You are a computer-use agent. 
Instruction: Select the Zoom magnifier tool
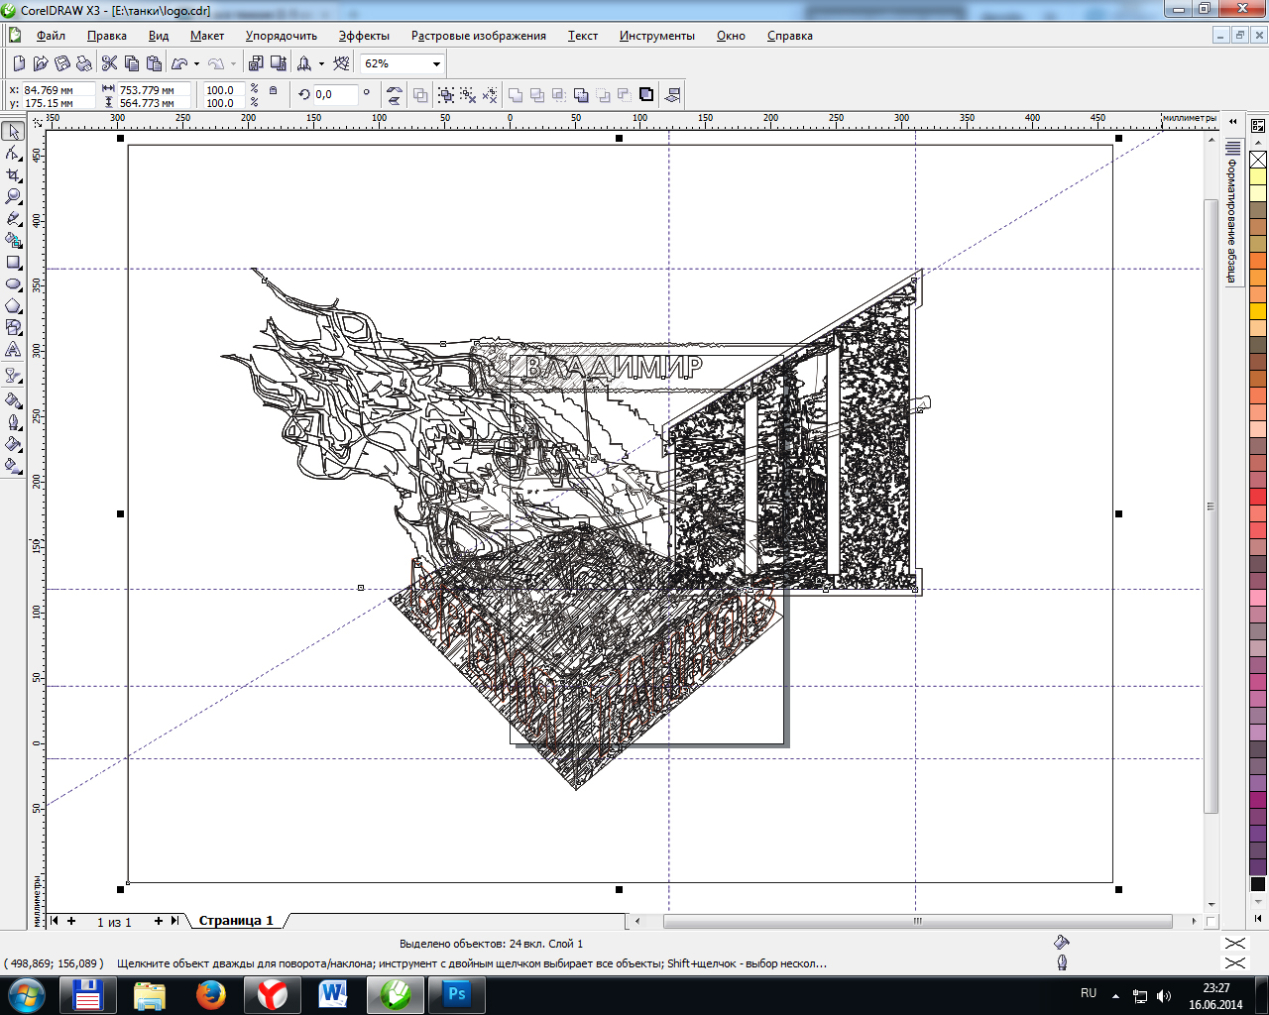coord(13,197)
